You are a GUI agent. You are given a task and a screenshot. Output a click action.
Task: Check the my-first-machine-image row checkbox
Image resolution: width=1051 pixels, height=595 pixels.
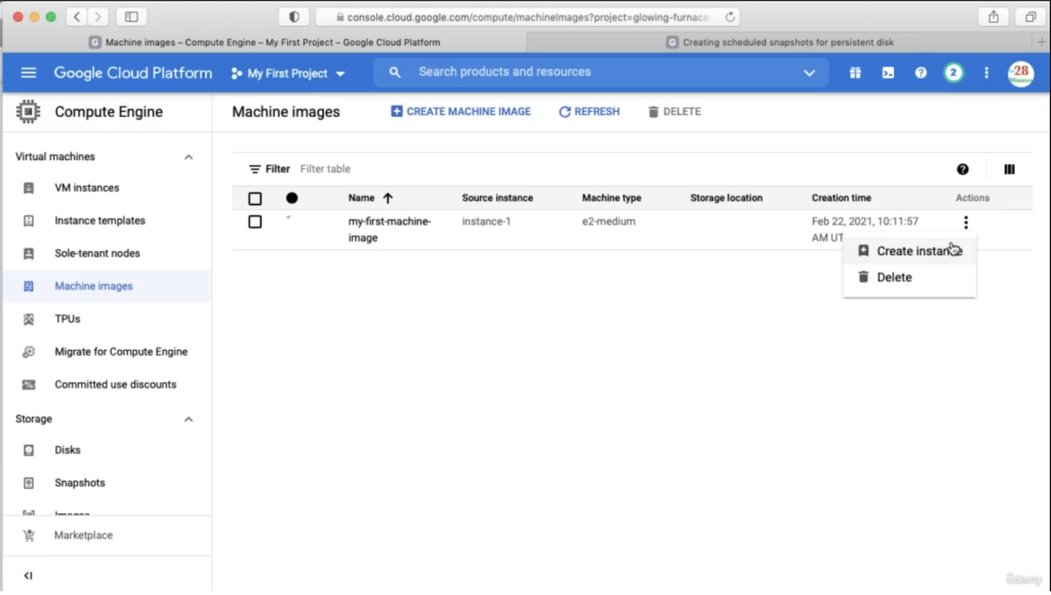click(255, 222)
